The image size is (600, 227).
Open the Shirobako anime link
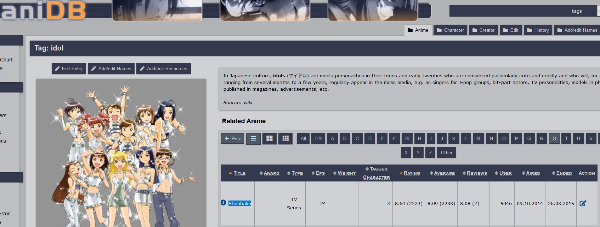tap(240, 203)
